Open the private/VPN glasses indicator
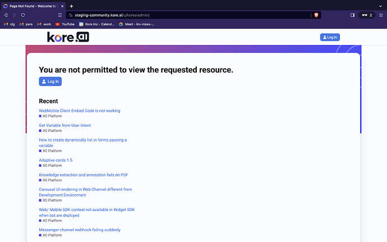This screenshot has height=242, width=387. coord(367,15)
